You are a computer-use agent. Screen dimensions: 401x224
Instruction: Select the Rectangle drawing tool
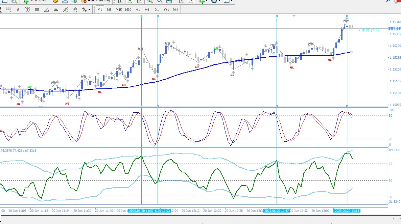coord(37,10)
